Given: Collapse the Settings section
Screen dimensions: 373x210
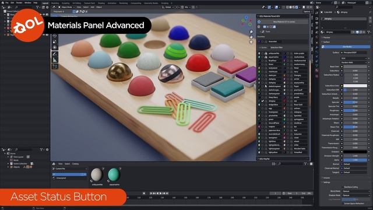Looking at the screenshot, I should point(326,183).
